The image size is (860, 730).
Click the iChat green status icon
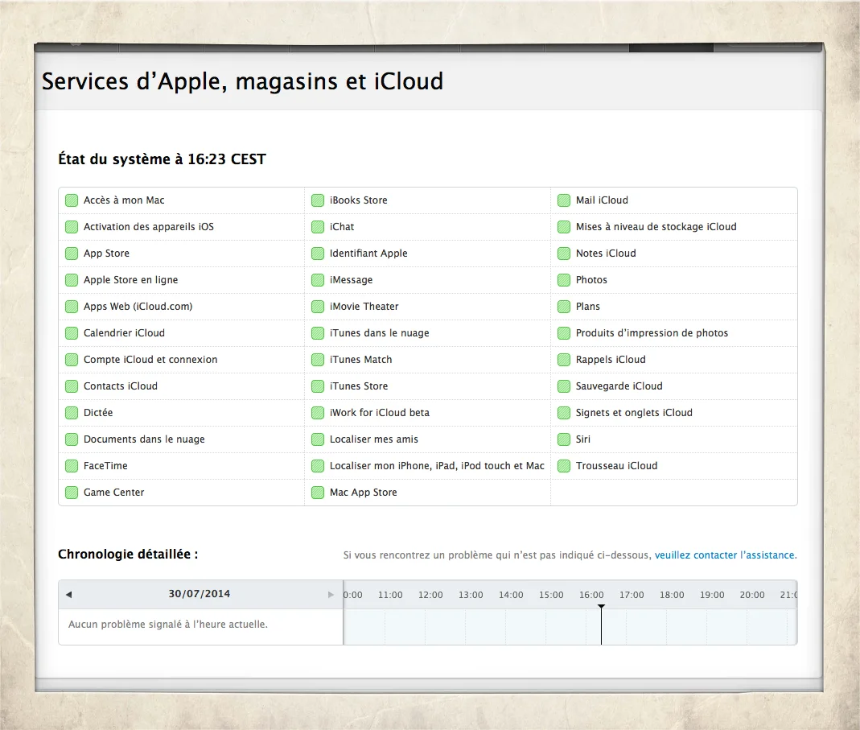pos(318,227)
